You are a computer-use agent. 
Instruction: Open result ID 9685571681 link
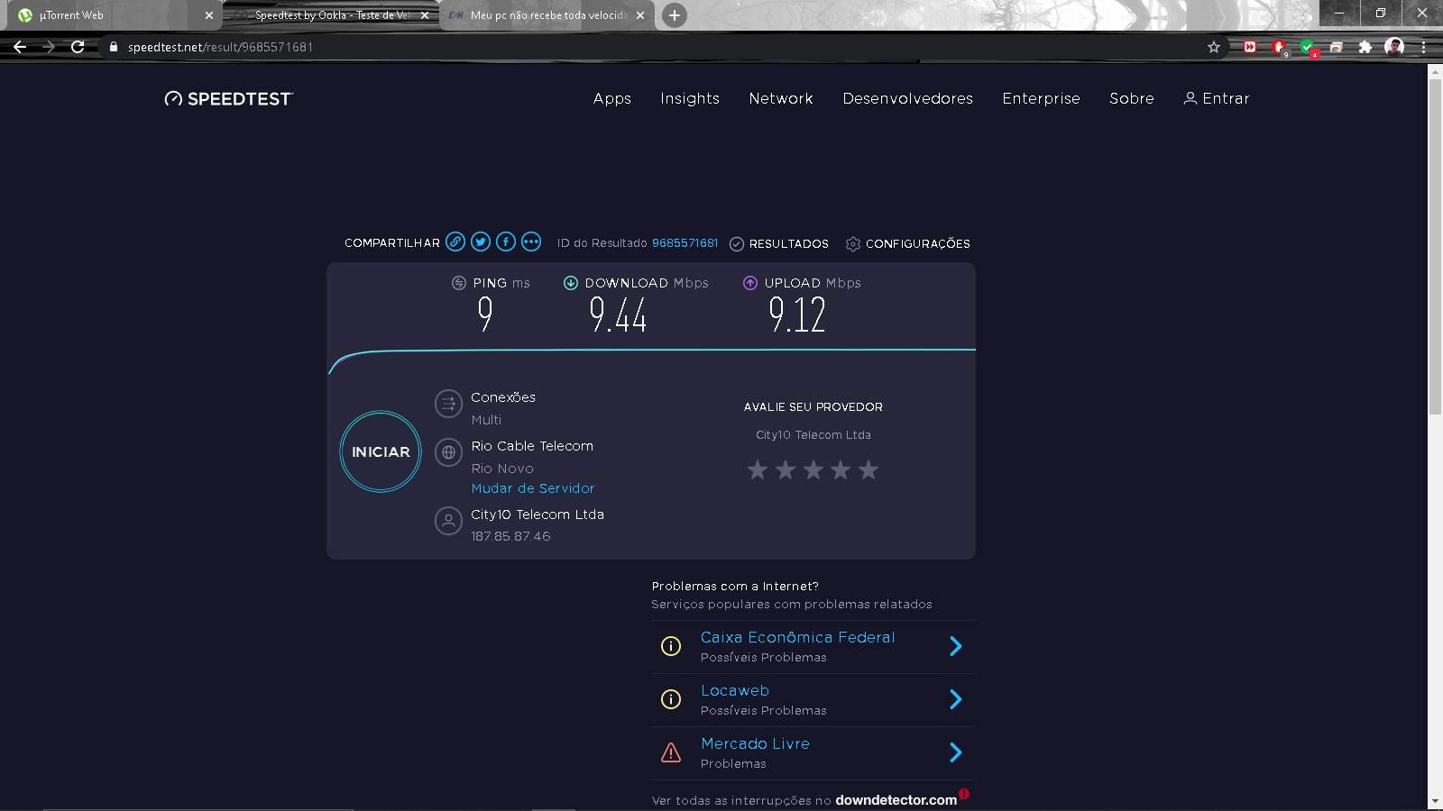click(x=685, y=243)
